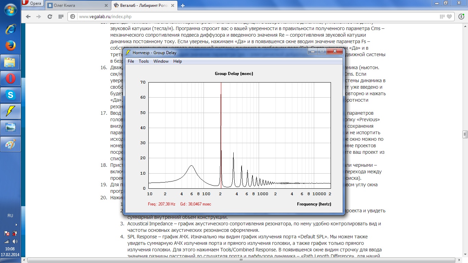Screen dimensions: 468x263
Task: Launch Firefox from the taskbar
Action: 10,46
